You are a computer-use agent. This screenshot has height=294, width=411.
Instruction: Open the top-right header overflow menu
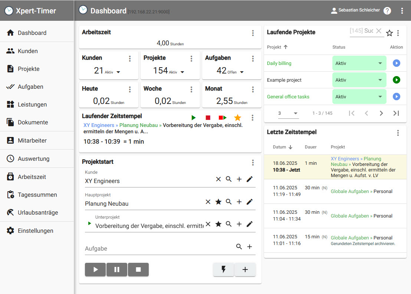(402, 11)
